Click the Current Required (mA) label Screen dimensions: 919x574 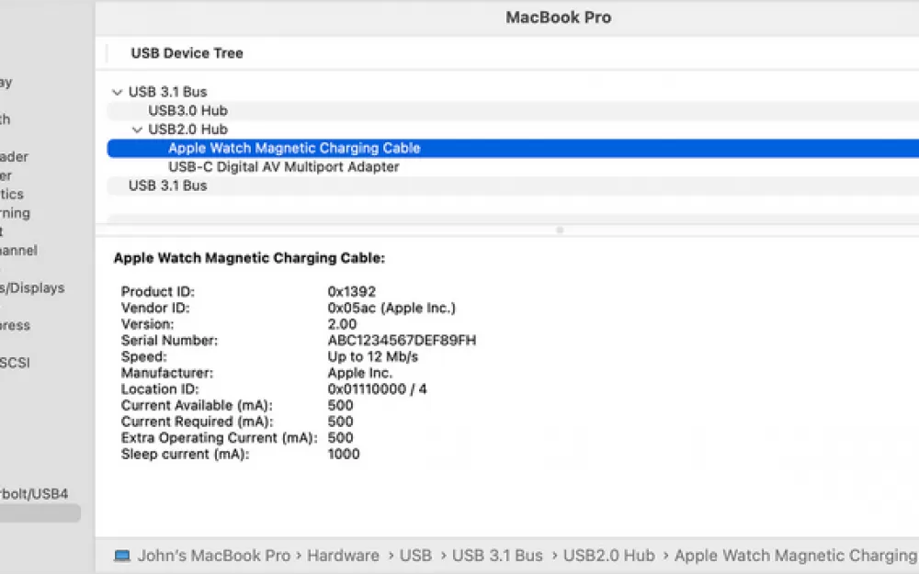point(197,422)
